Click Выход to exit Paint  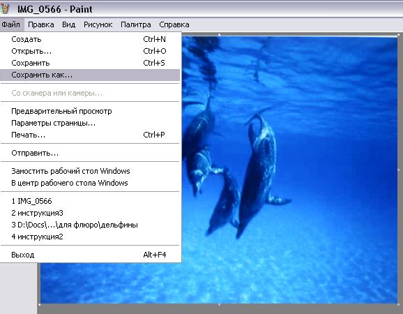(90, 255)
